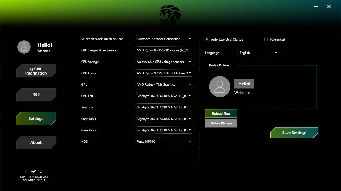Click the Upload New button
The width and height of the screenshot is (341, 191).
coord(221,114)
